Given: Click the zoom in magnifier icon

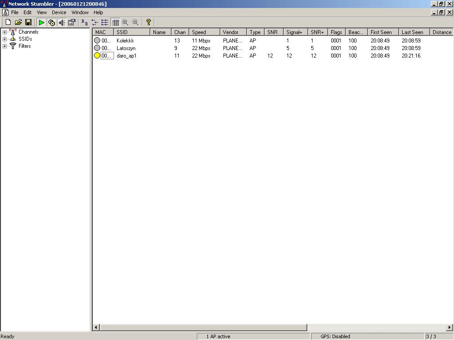Looking at the screenshot, I should coord(125,22).
